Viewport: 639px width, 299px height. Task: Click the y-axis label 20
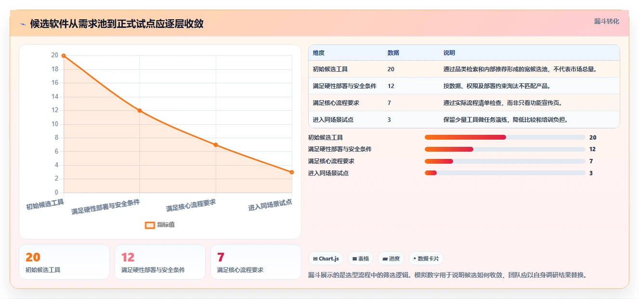tap(54, 55)
